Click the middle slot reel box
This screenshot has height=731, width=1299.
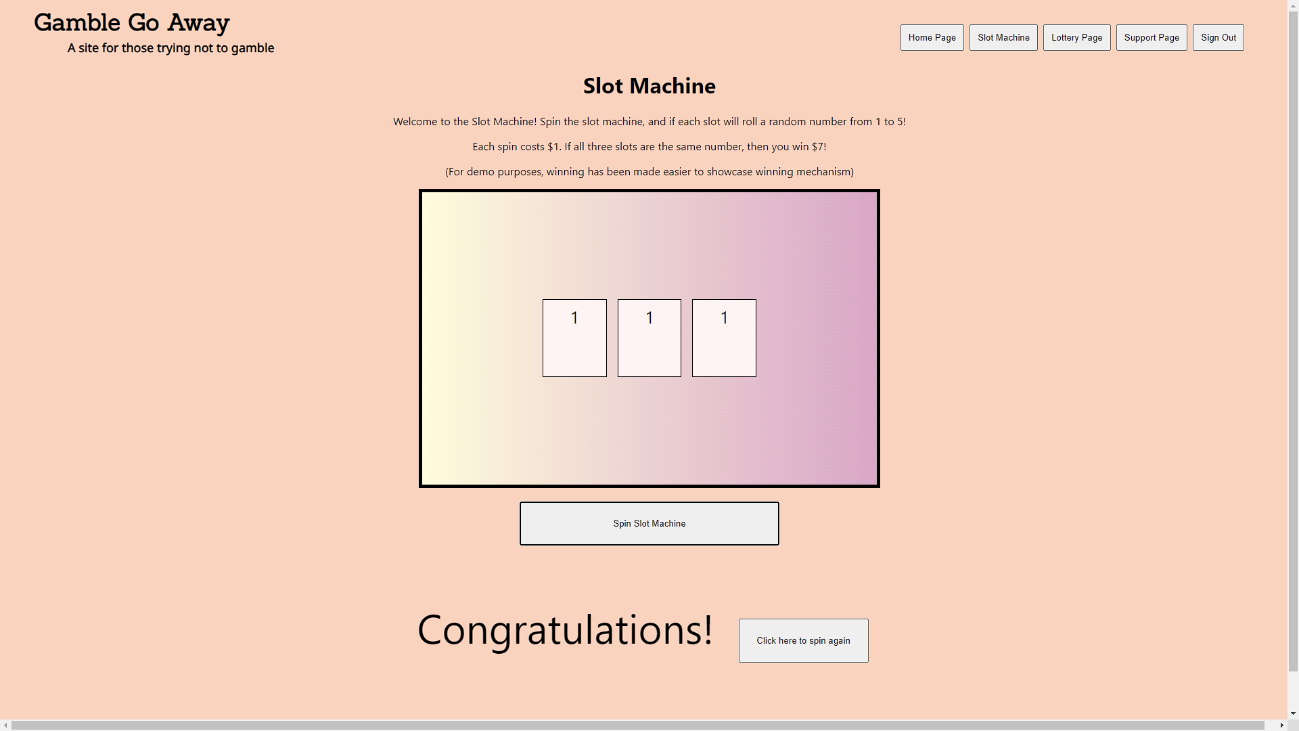[649, 338]
